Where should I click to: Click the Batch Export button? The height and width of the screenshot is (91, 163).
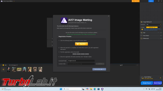click(x=158, y=83)
